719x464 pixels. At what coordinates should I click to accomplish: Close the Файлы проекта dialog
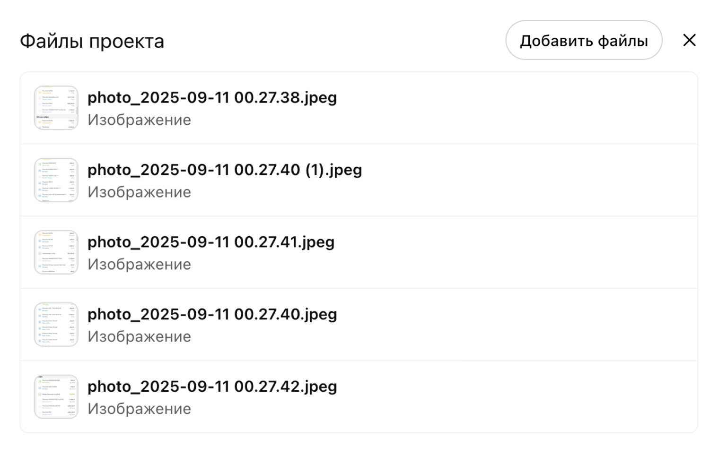click(x=690, y=41)
